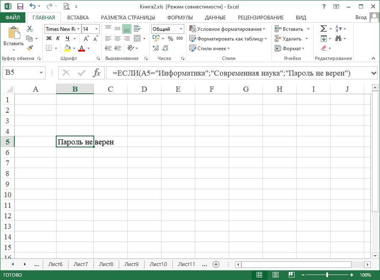
Task: Open text orientation options
Action: [131, 48]
